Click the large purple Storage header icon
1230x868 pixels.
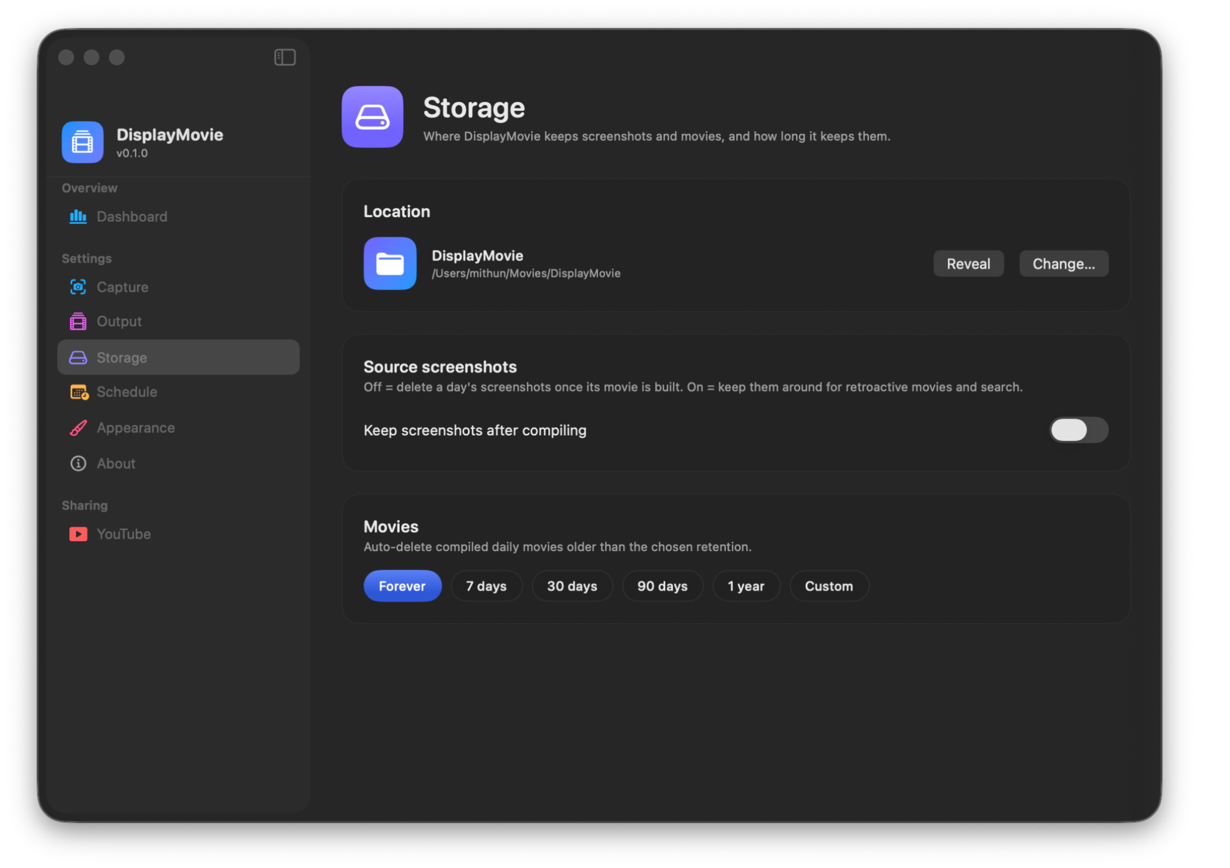point(373,117)
